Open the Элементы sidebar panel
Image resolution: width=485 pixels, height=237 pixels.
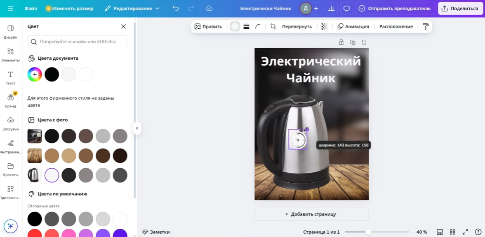[11, 55]
